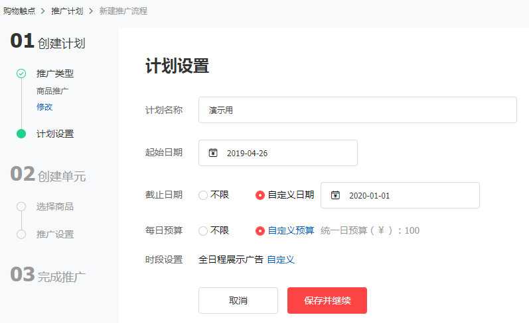
Task: Navigate to 推广计划 breadcrumb item
Action: (x=67, y=11)
